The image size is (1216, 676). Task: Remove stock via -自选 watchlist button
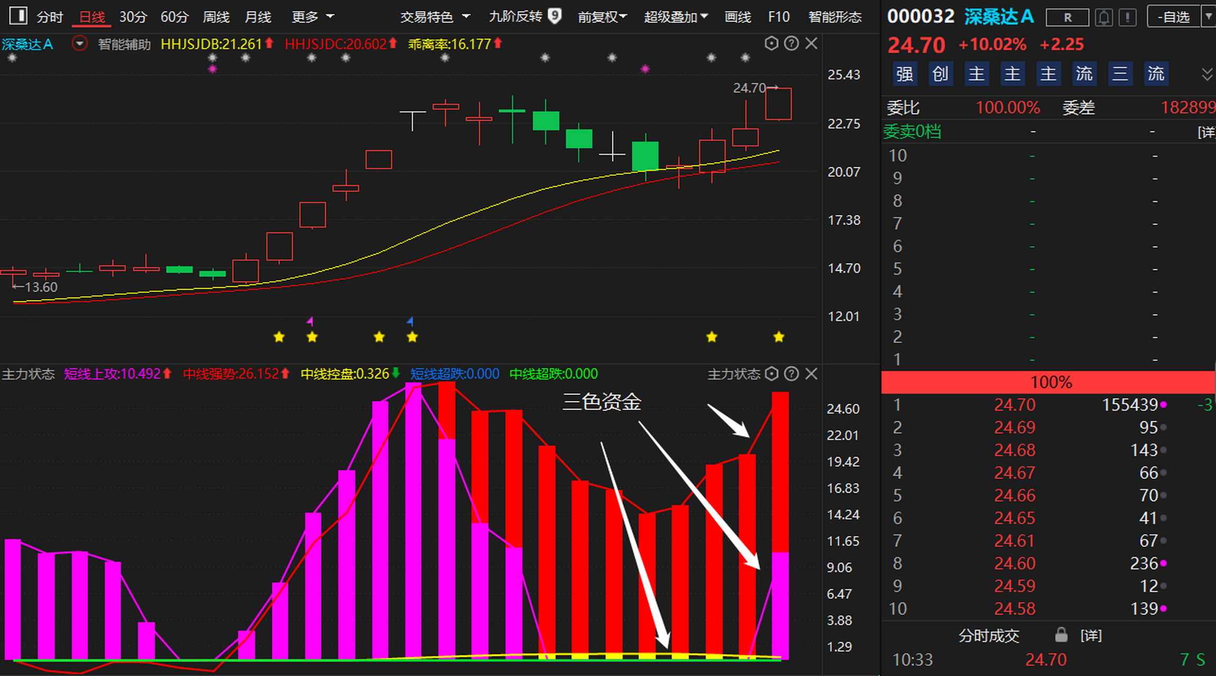tap(1173, 17)
